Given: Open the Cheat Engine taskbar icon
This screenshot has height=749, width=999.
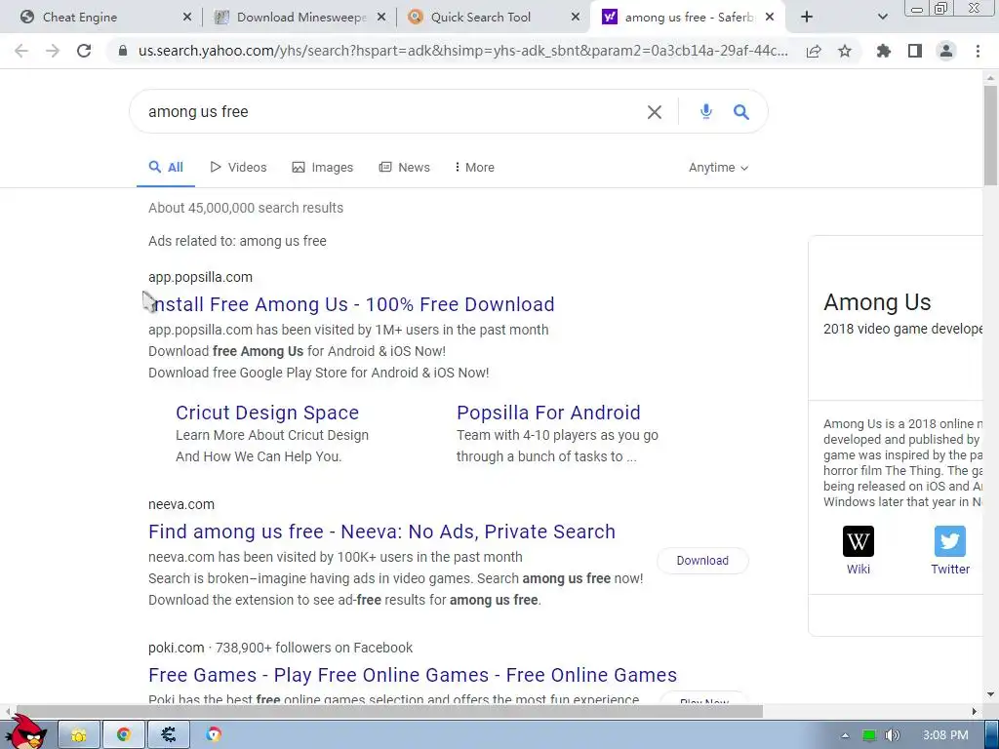Looking at the screenshot, I should [x=169, y=735].
